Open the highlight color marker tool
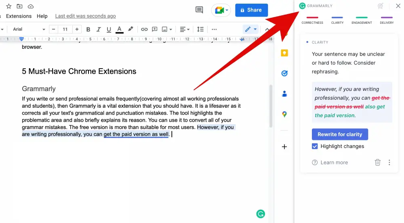404x223 pixels. click(x=130, y=29)
